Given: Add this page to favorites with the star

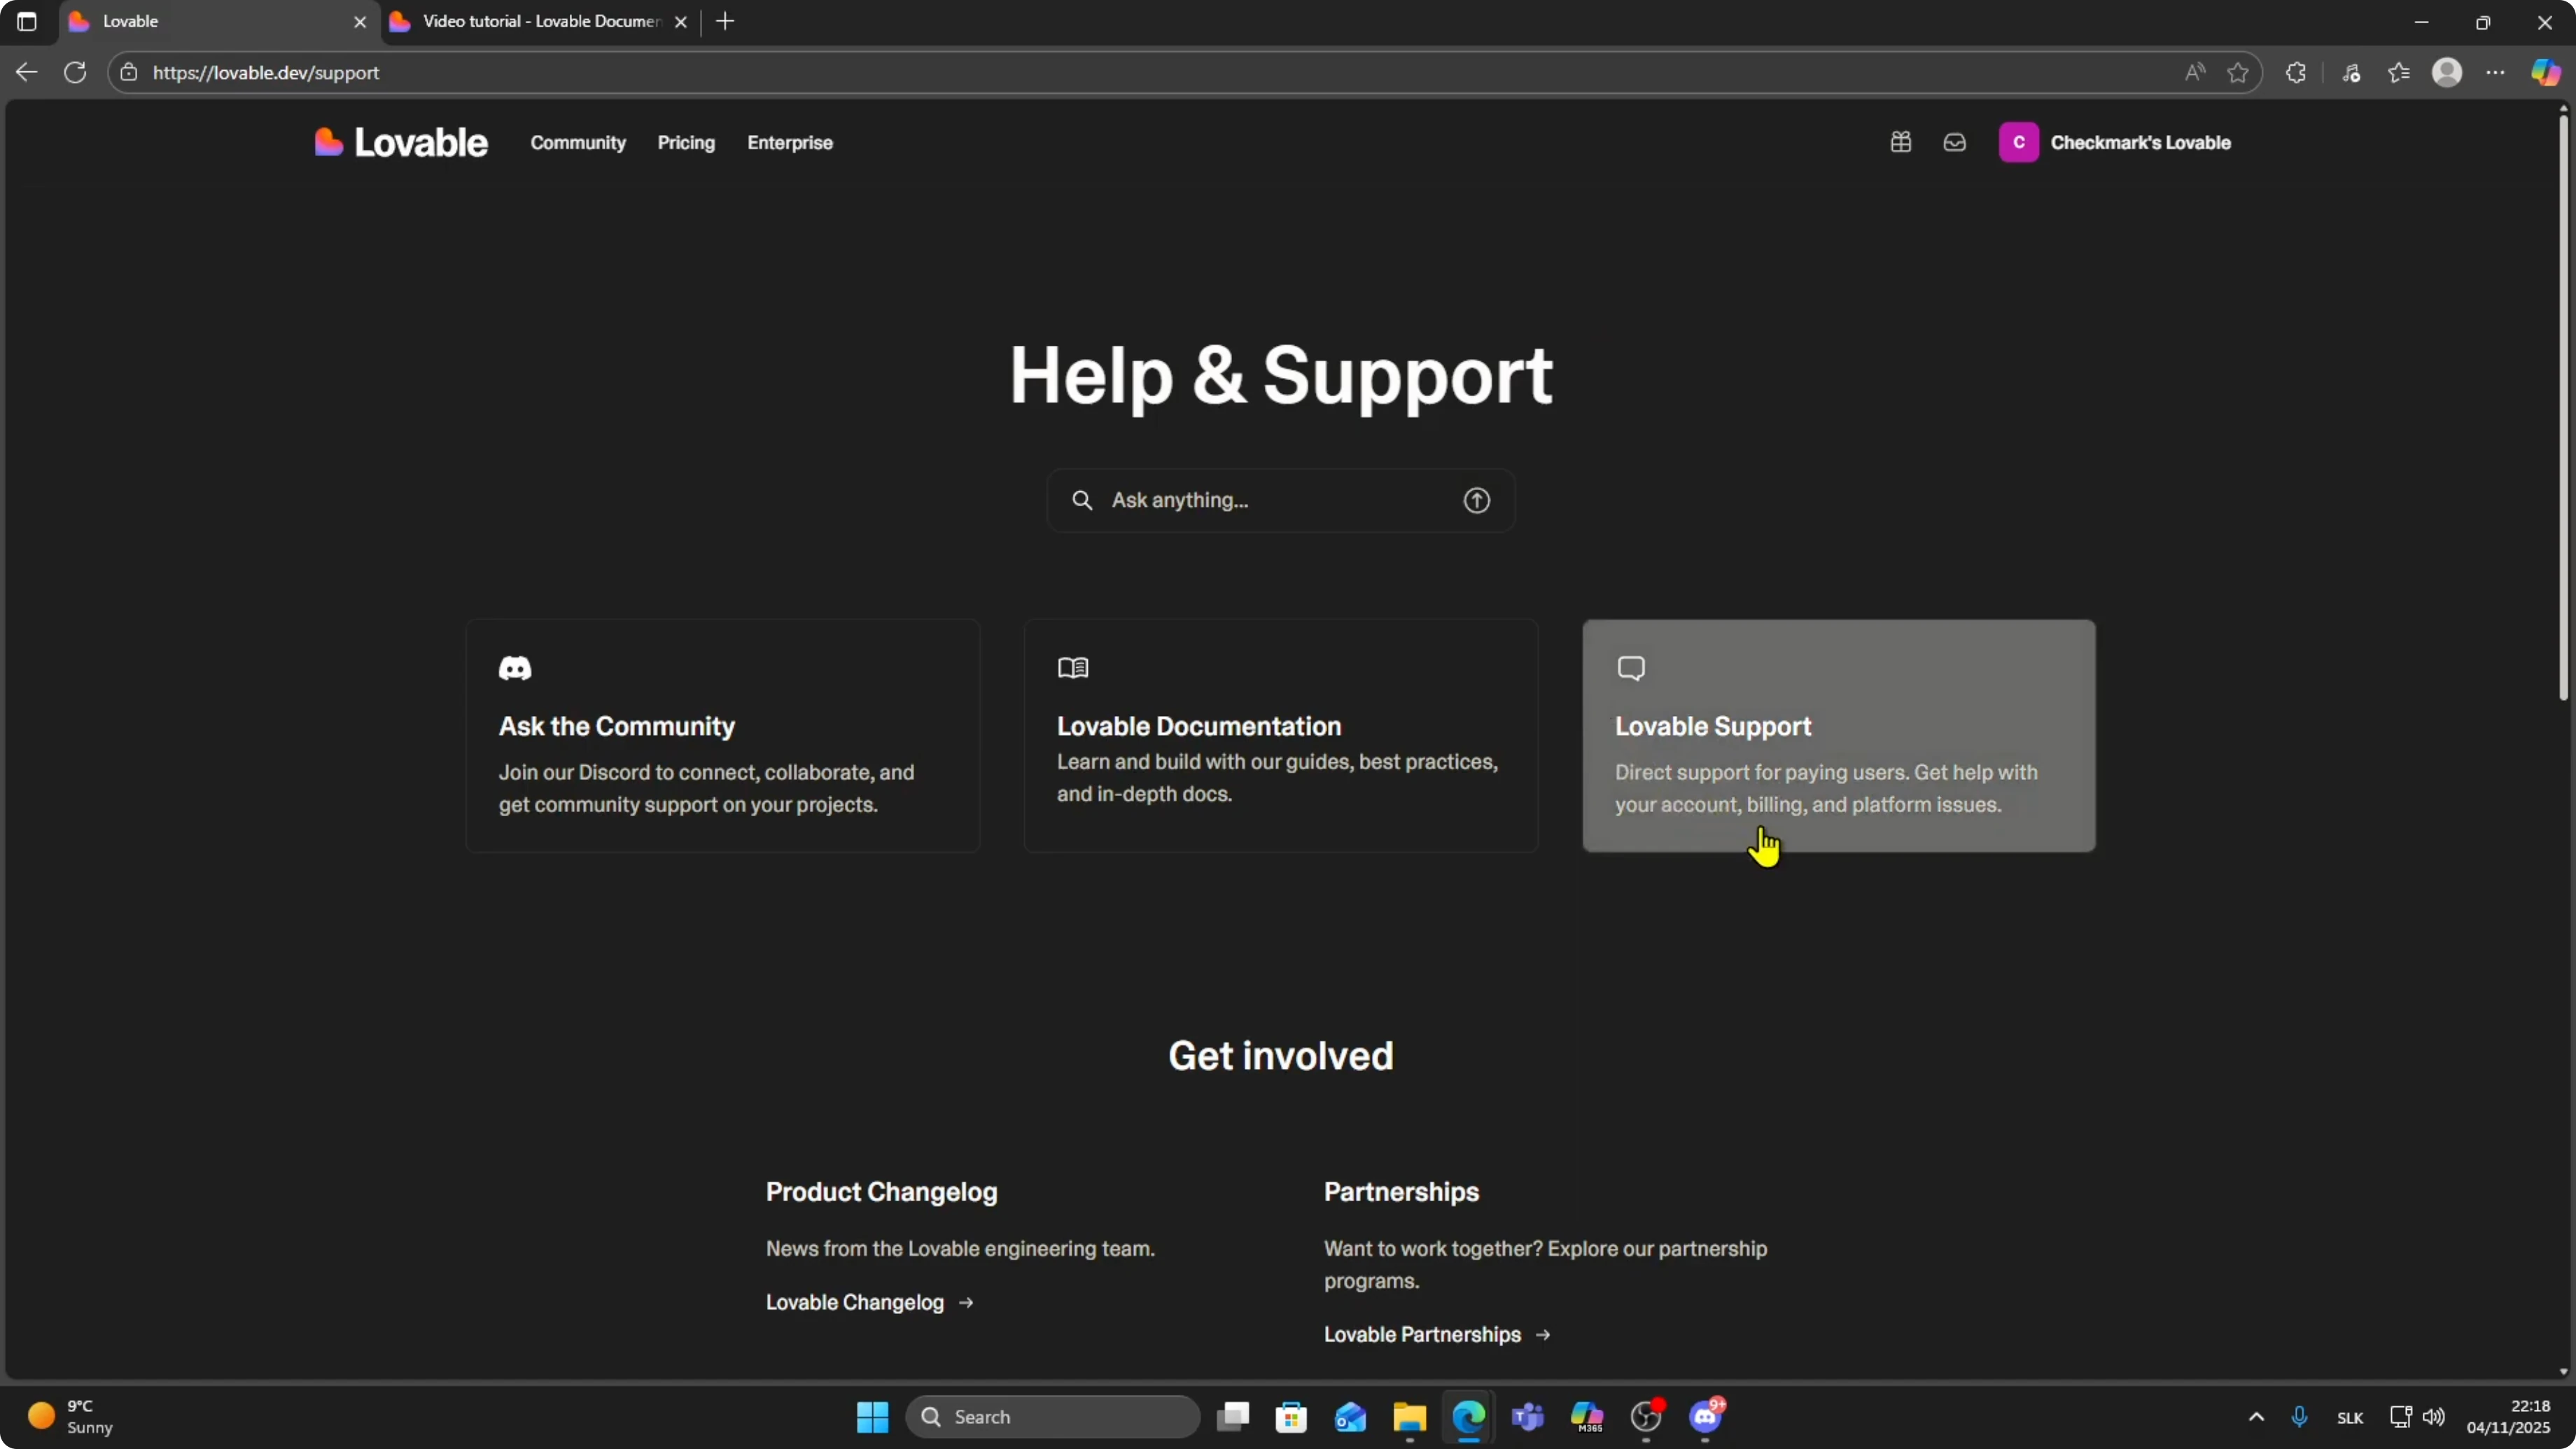Looking at the screenshot, I should coord(2238,72).
